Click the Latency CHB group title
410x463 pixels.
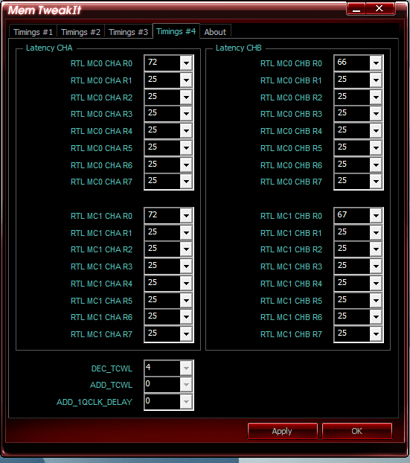(x=239, y=48)
